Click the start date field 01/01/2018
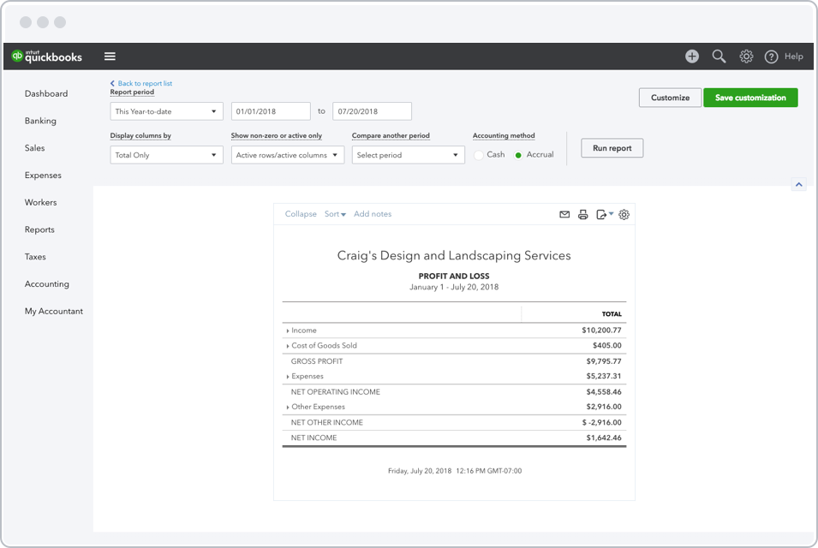 [271, 111]
